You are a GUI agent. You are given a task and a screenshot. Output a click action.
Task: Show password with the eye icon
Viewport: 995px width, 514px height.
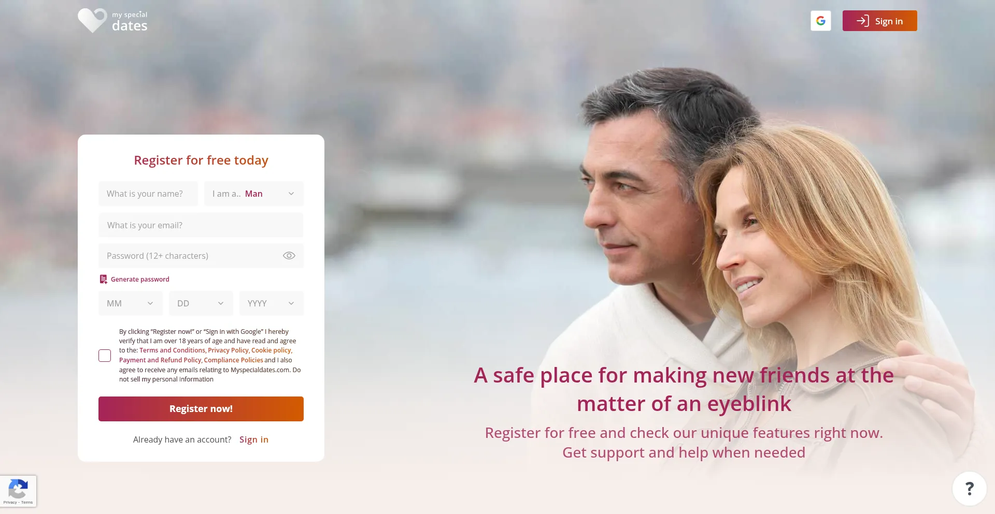pyautogui.click(x=289, y=256)
